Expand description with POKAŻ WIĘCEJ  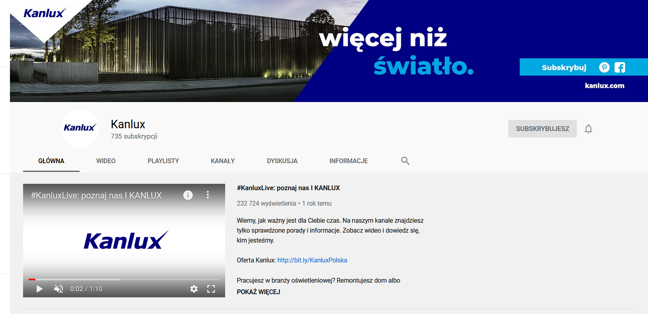(x=259, y=292)
